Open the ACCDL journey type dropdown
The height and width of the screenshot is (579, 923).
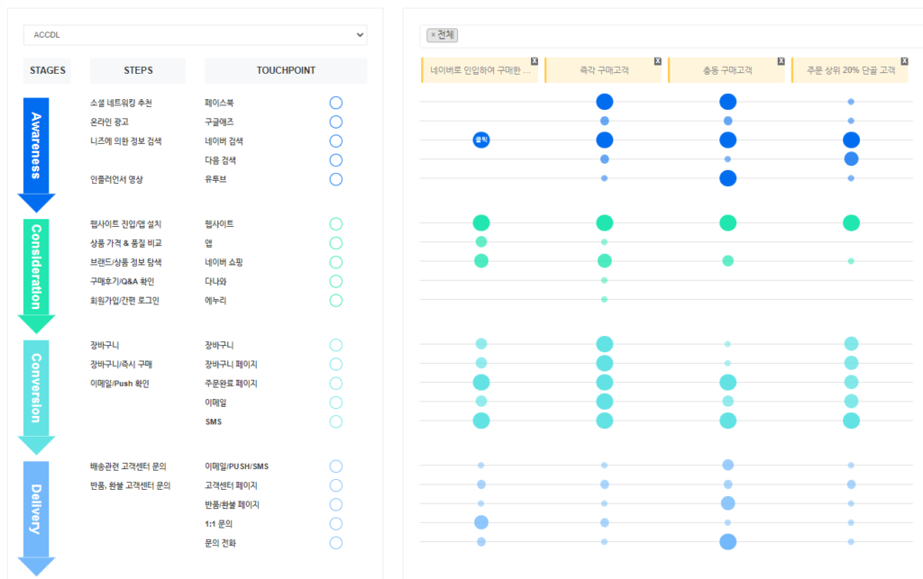pos(195,35)
